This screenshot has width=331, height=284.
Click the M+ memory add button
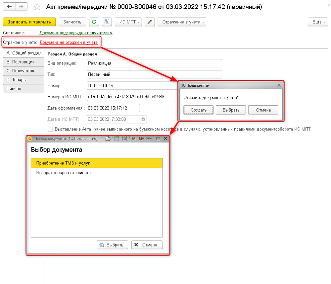click(141, 138)
